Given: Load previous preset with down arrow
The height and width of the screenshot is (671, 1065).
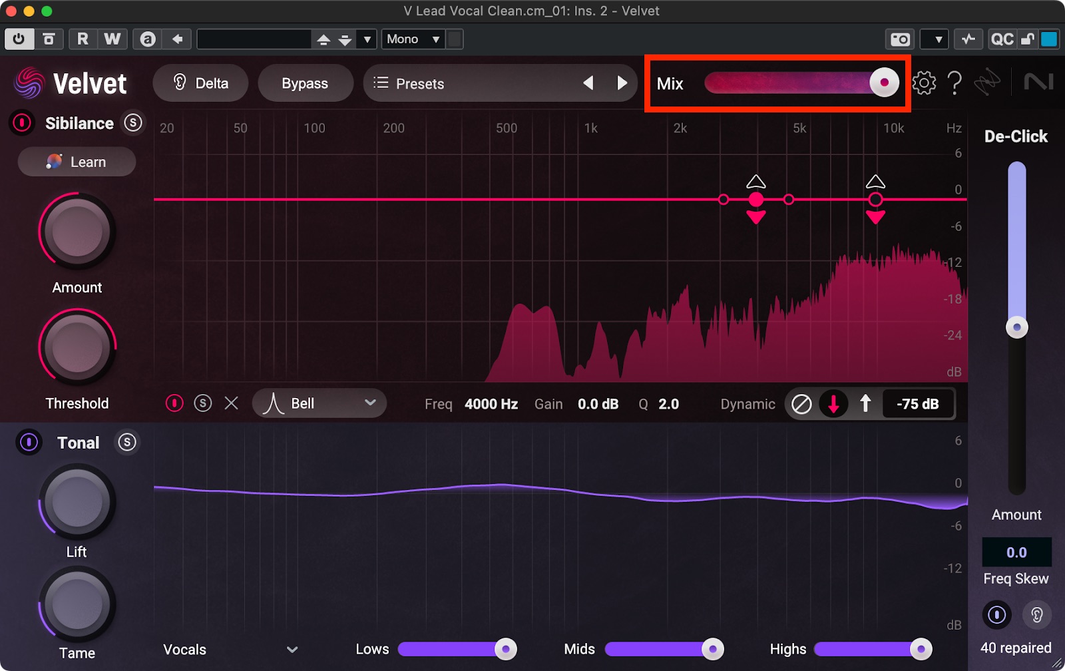Looking at the screenshot, I should (x=345, y=39).
